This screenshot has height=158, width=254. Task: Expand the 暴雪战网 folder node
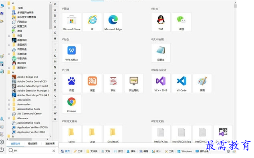(9, 45)
